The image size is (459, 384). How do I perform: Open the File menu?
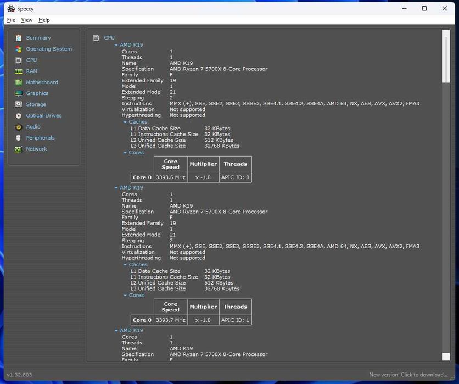pyautogui.click(x=11, y=20)
